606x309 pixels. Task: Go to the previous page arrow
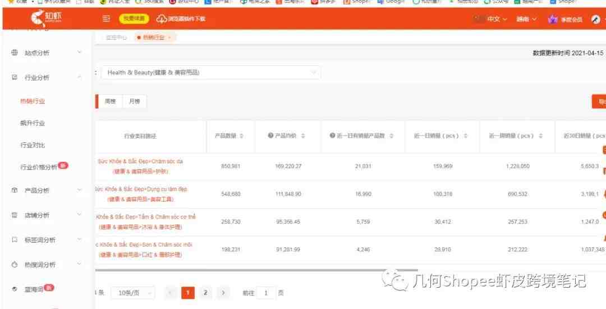171,293
